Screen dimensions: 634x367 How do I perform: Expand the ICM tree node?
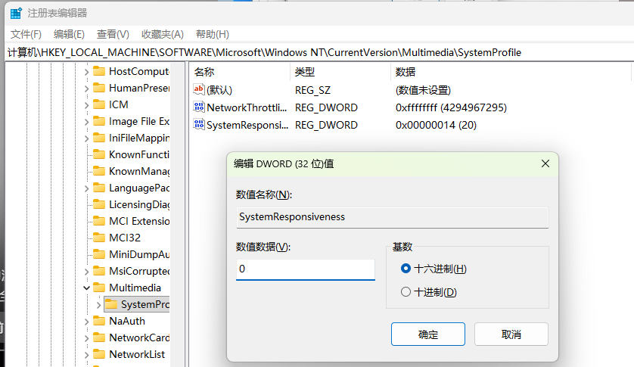tap(86, 105)
